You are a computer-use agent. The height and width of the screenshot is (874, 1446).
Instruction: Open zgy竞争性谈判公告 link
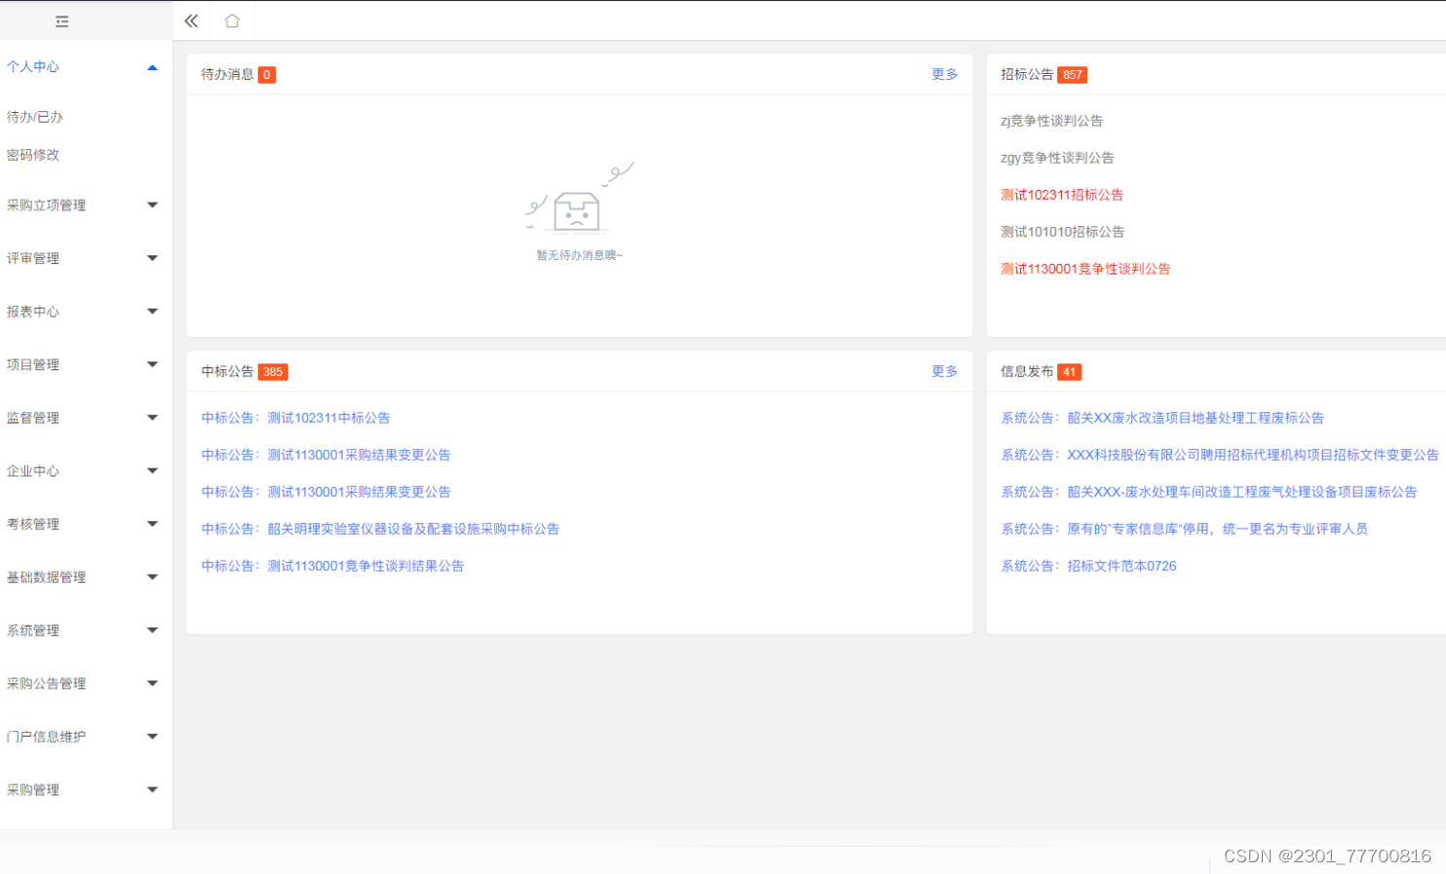[x=1057, y=158]
